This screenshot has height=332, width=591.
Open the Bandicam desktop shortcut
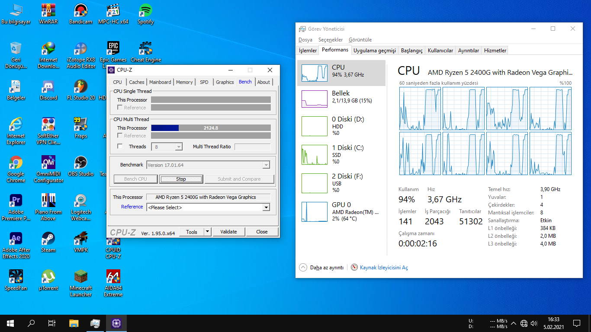[80, 14]
